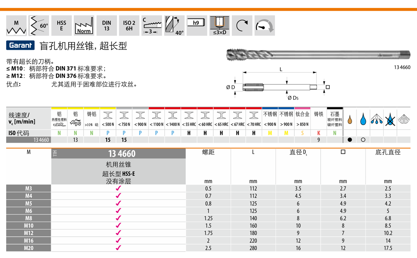The height and width of the screenshot is (258, 417).
Task: Click the square symbol column header
Action: point(343,152)
